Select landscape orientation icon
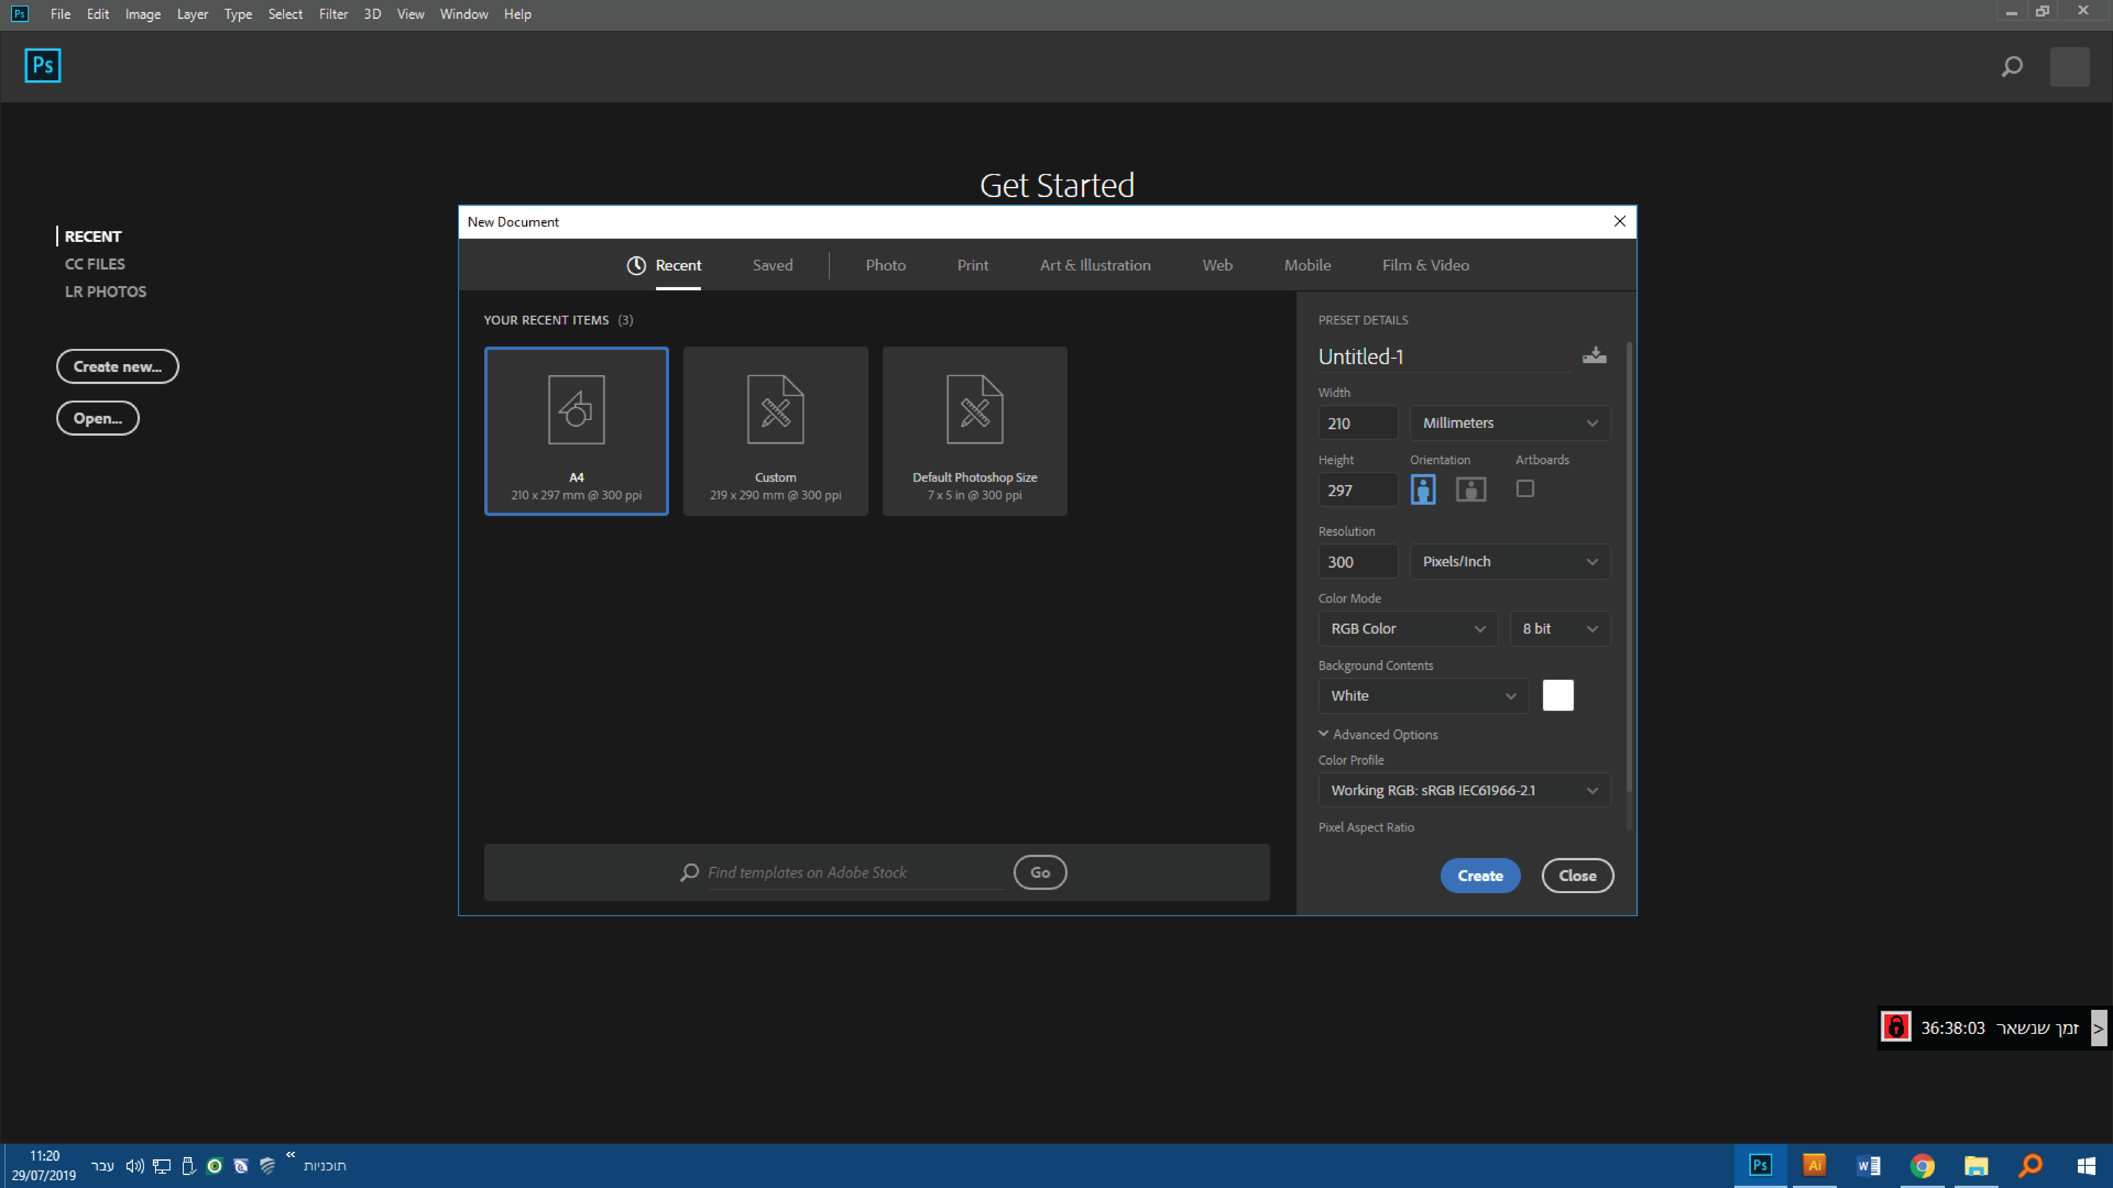 point(1470,489)
